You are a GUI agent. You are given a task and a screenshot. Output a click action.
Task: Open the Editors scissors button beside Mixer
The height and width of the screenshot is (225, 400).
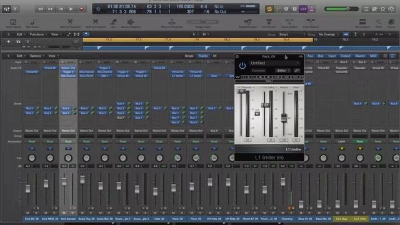point(15,9)
